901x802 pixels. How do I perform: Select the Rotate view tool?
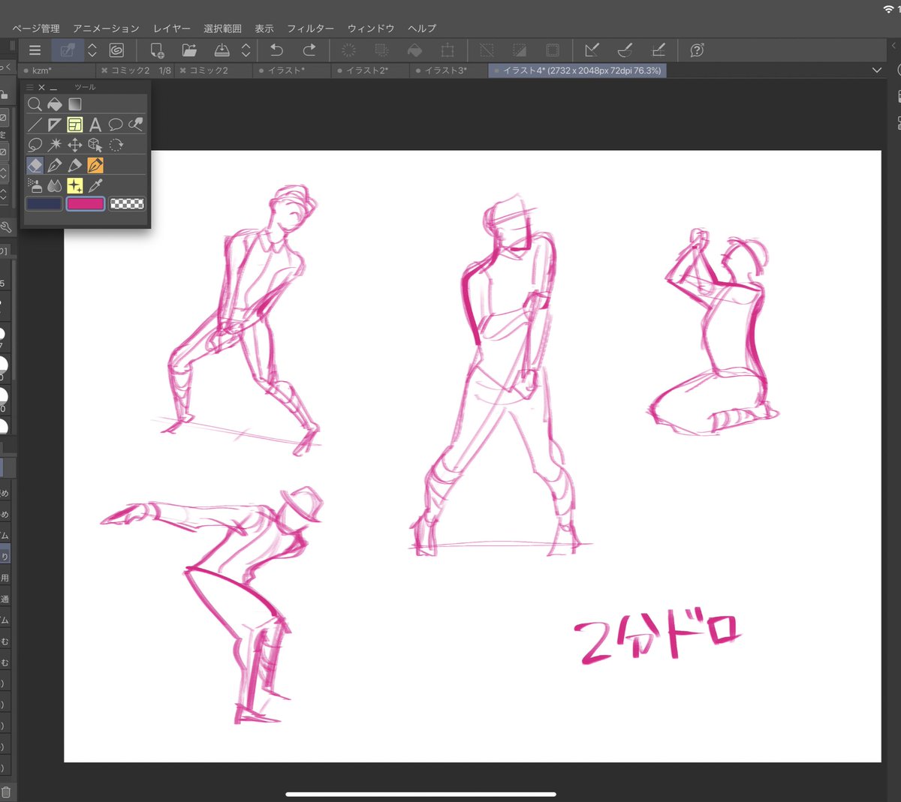(x=116, y=145)
